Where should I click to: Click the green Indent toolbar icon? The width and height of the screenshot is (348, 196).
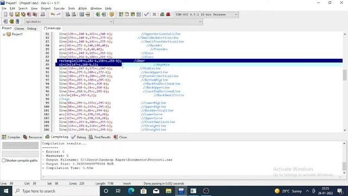[98, 15]
